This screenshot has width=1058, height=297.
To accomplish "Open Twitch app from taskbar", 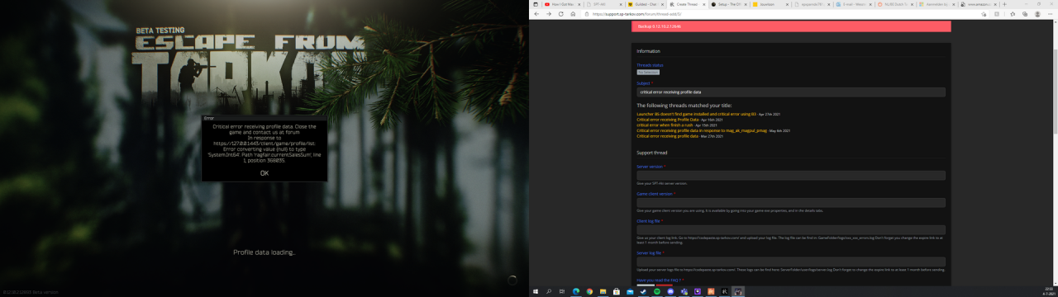I will (697, 291).
